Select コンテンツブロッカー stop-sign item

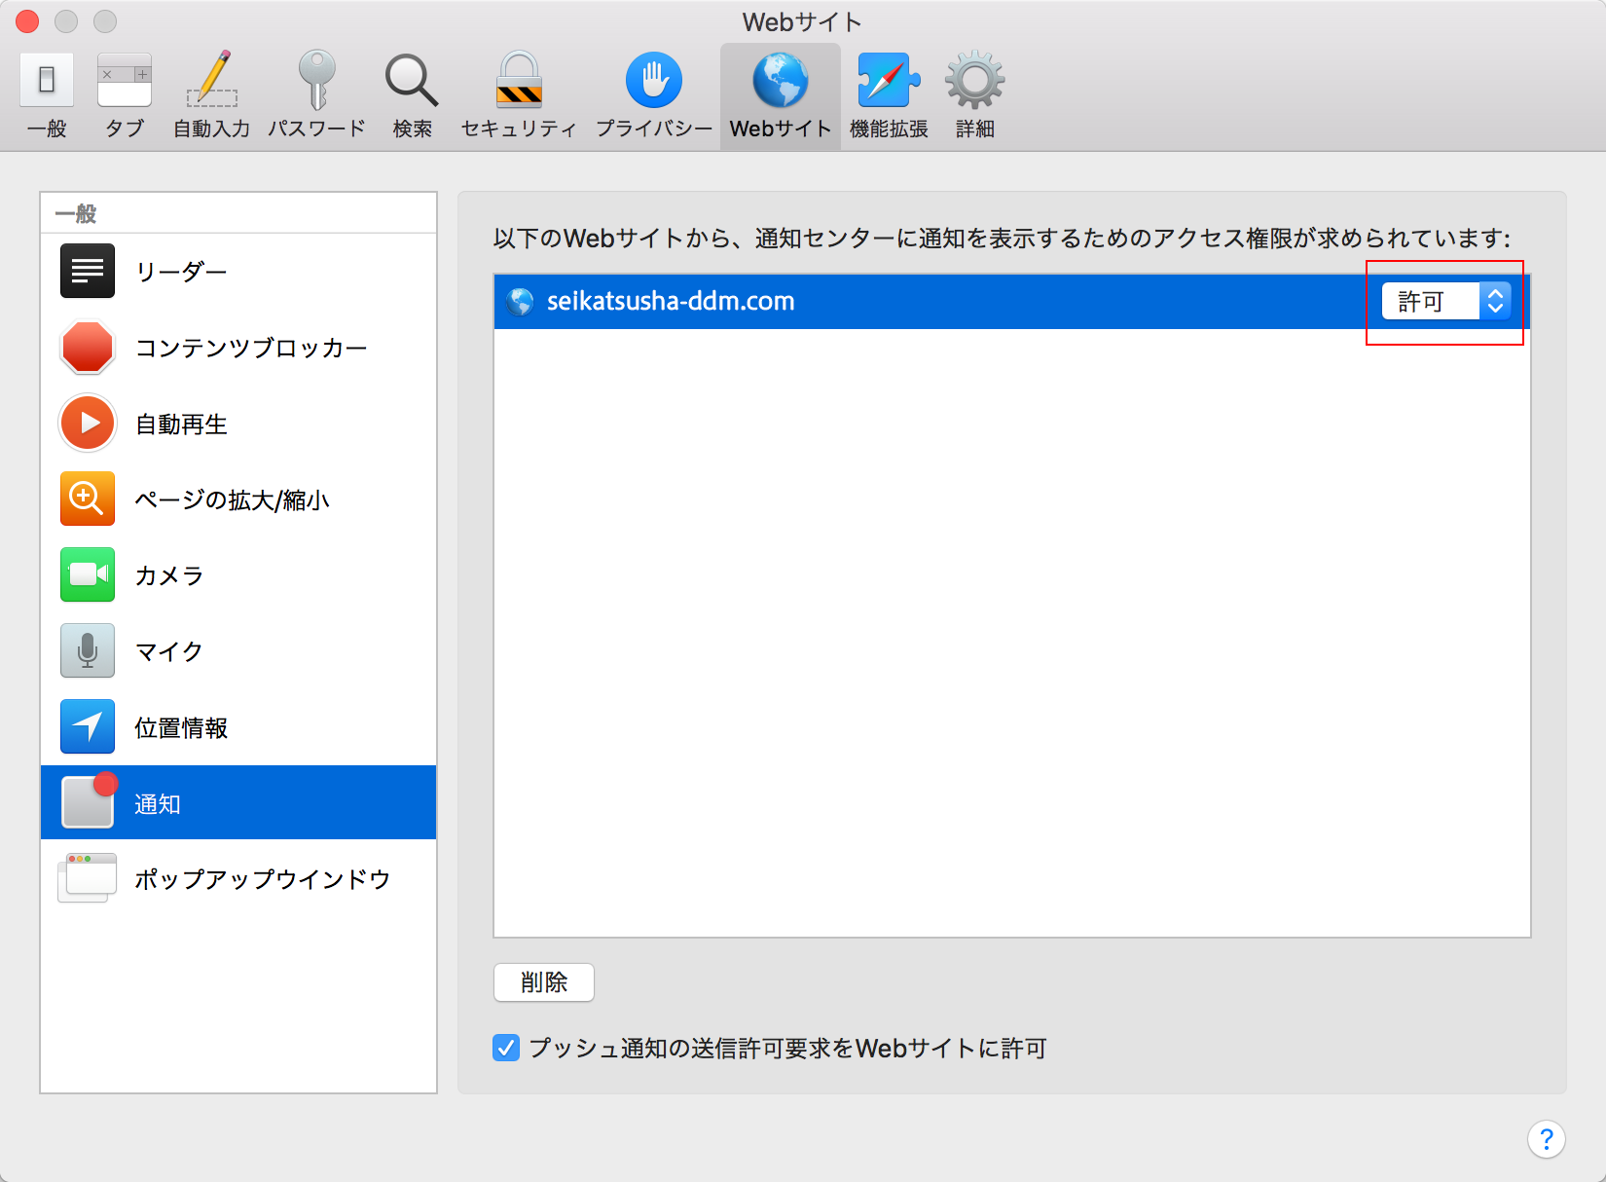pos(238,348)
